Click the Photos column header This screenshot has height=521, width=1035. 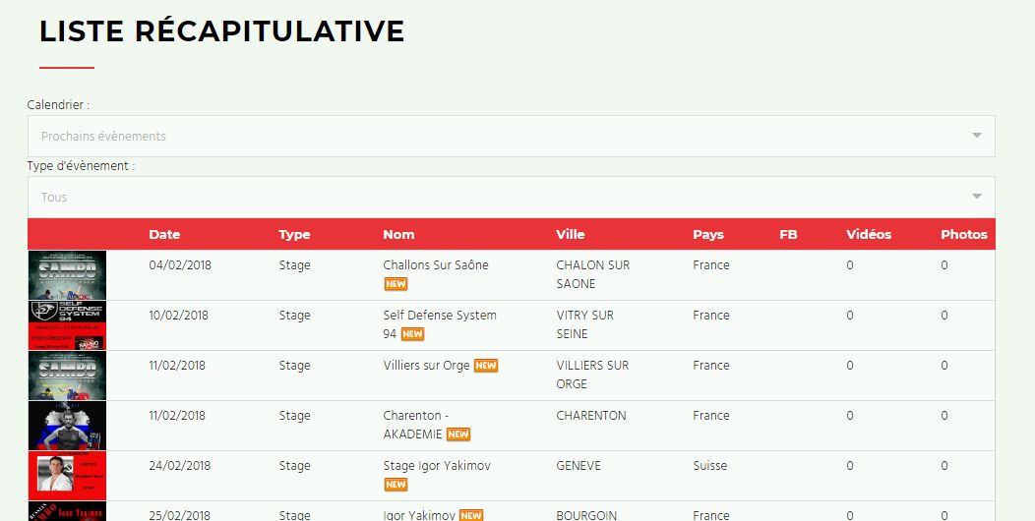coord(963,234)
